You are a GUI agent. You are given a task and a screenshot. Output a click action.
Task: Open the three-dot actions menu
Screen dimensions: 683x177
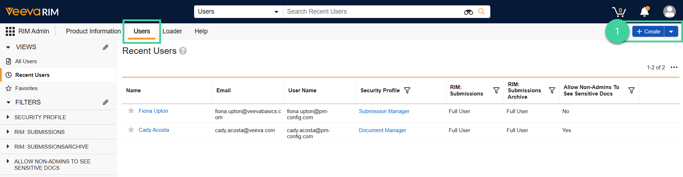coord(674,67)
